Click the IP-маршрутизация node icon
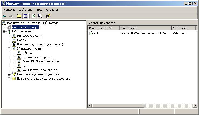 (14, 49)
